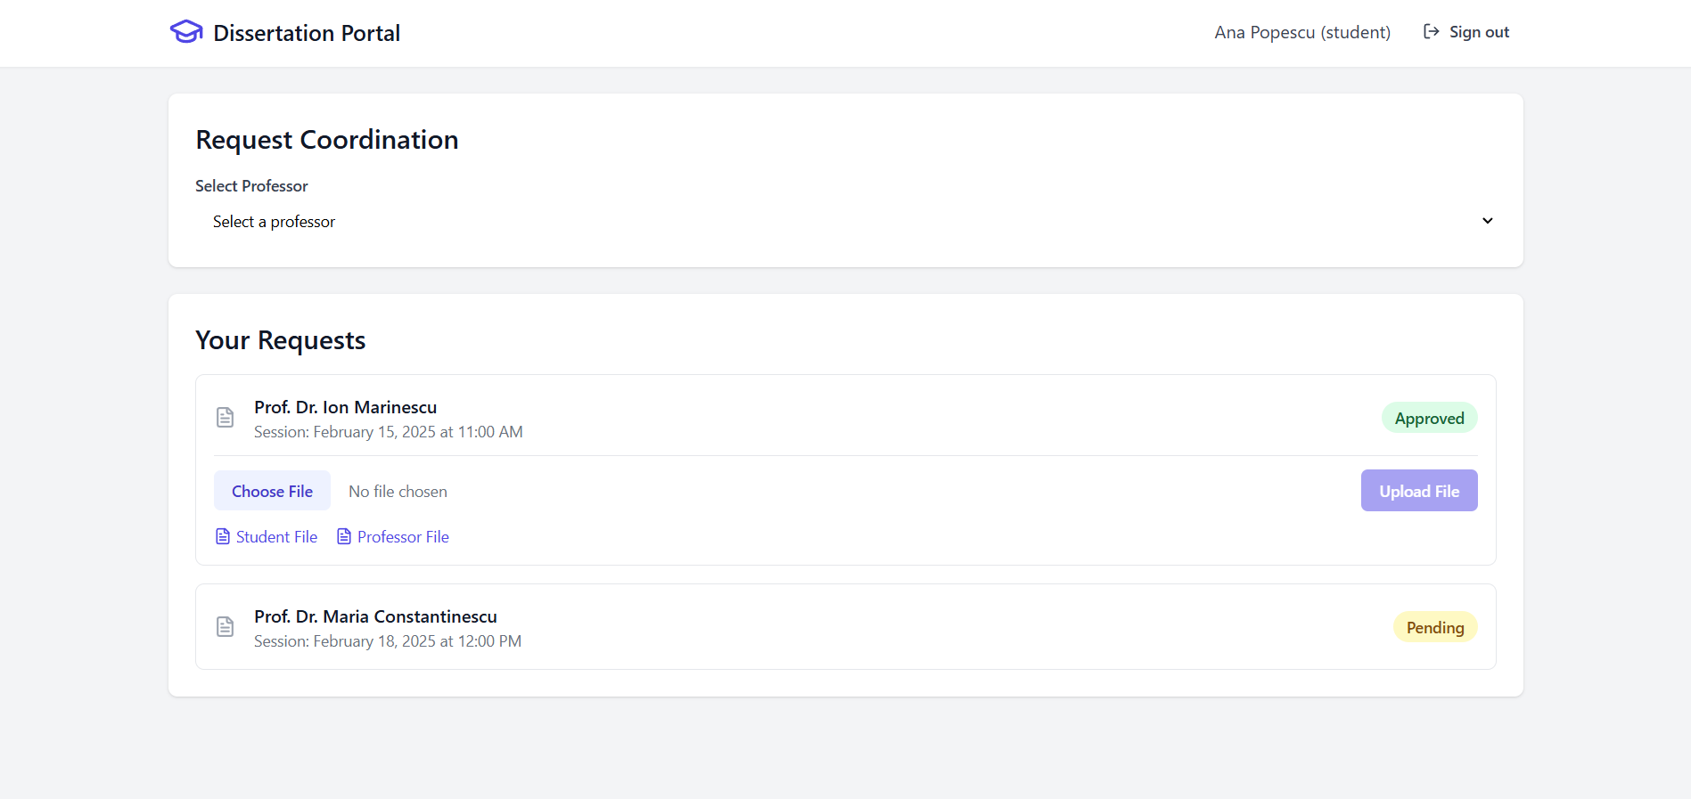Viewport: 1691px width, 799px height.
Task: Select the Prof. Dr. Ion Marinescu name
Action: 345,407
